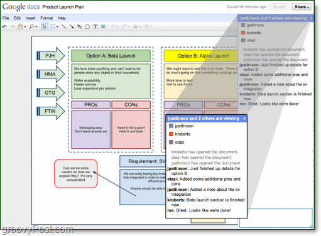
Task: Click the chat message input box
Action: [x=276, y=218]
